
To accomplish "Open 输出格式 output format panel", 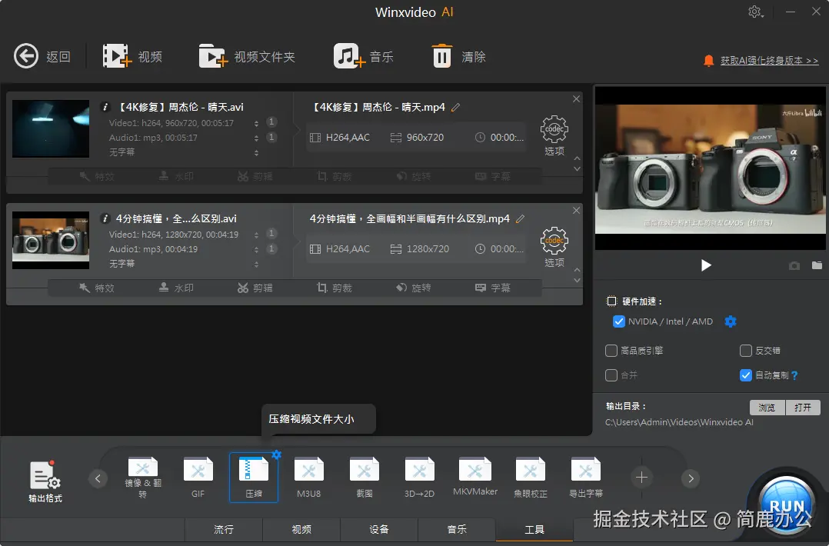I will (x=45, y=481).
